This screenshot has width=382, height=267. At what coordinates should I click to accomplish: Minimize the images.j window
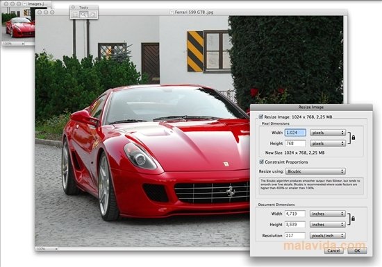(x=13, y=4)
